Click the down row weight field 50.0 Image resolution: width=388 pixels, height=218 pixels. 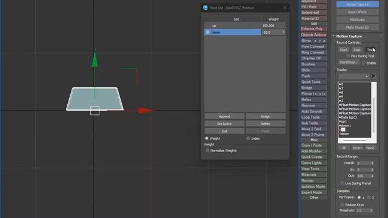[272, 32]
